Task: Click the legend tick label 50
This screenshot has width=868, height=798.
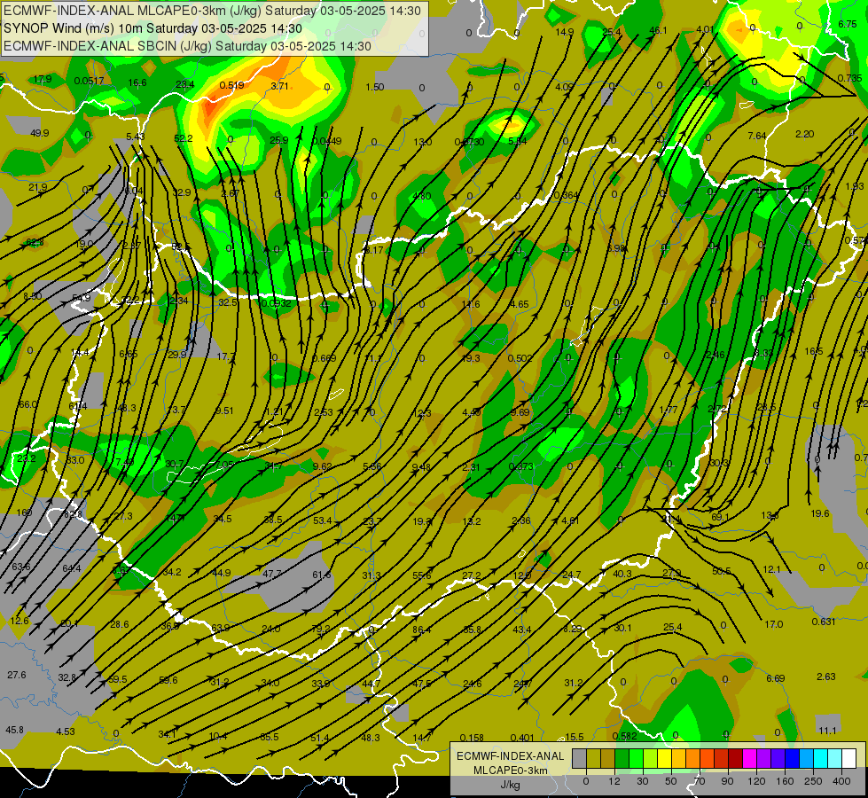Action: 671,781
